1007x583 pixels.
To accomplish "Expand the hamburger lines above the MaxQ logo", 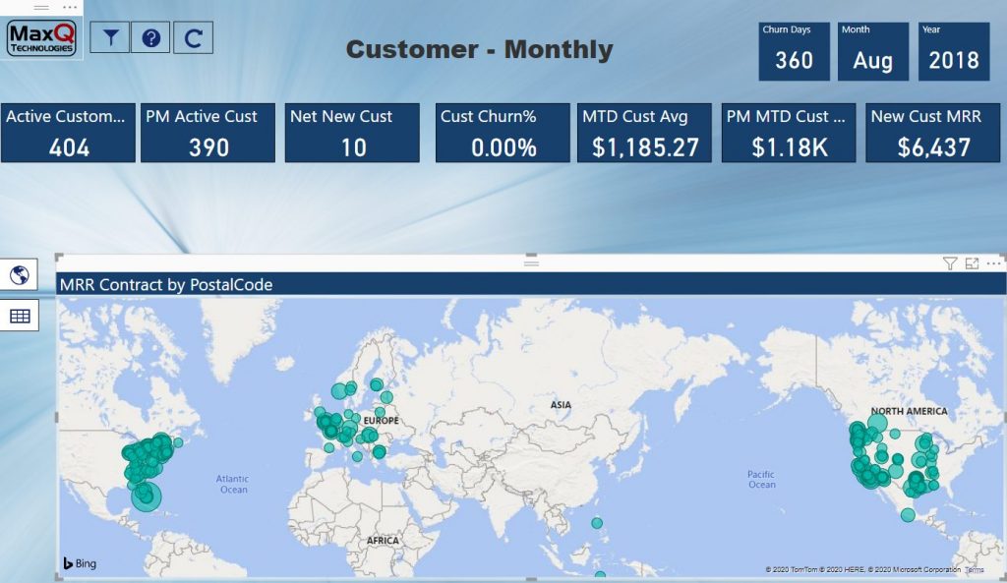I will pyautogui.click(x=40, y=7).
